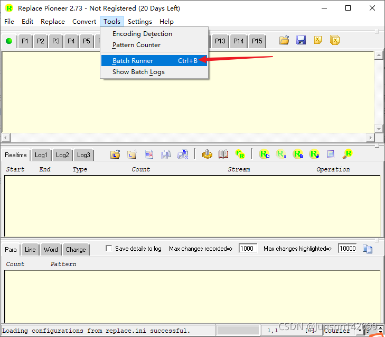Open the Help menu

[166, 22]
